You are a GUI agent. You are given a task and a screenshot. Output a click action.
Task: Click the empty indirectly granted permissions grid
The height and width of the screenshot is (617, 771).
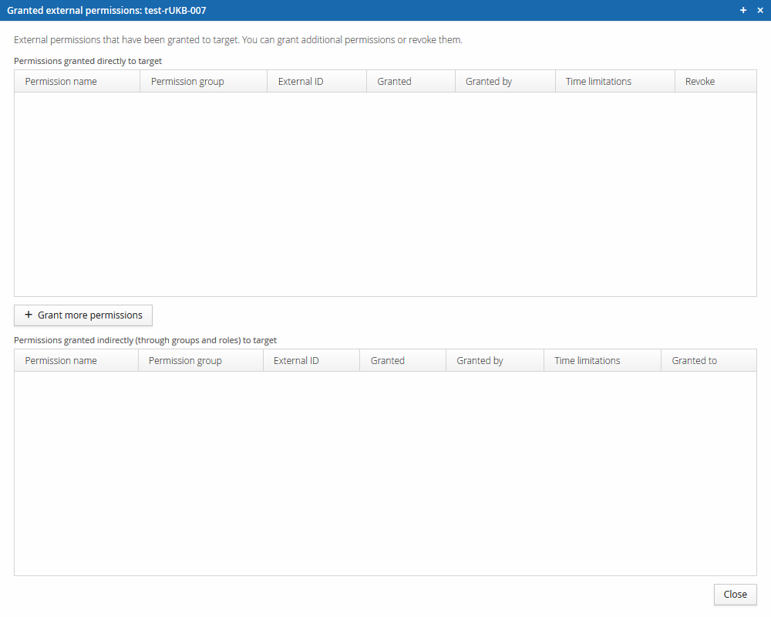(x=385, y=474)
